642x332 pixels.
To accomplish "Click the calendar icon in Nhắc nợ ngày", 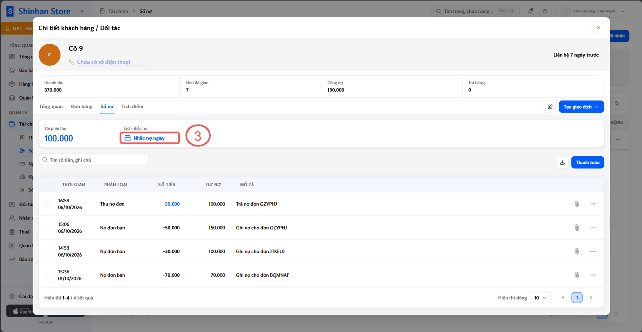I will [127, 138].
